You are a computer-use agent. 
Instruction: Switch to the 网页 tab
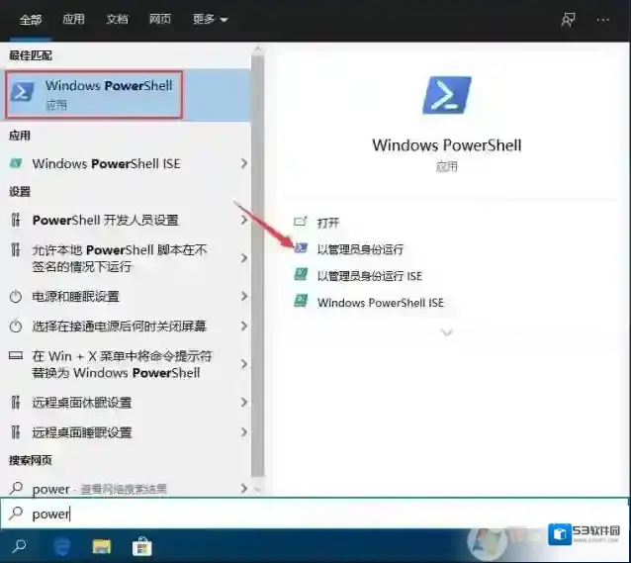[160, 19]
